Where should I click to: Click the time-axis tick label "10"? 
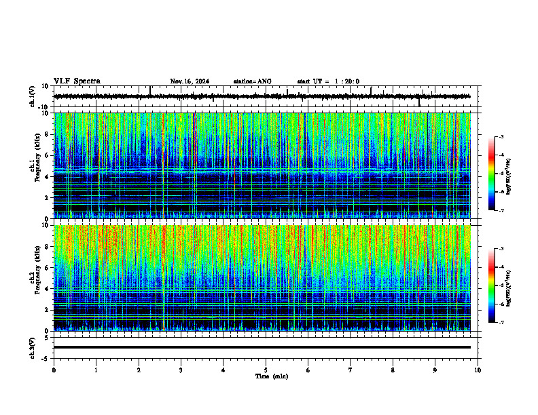[x=478, y=370]
